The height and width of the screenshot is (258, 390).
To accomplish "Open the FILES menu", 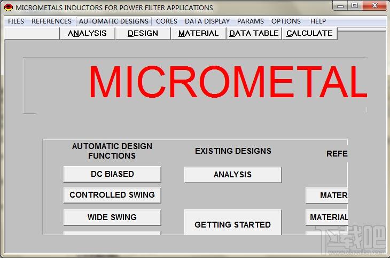I will point(16,21).
